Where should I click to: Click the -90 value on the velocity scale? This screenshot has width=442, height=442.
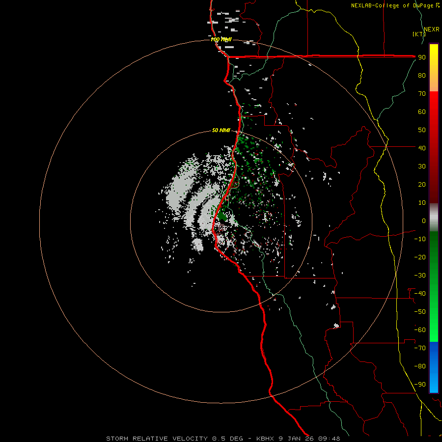(420, 385)
